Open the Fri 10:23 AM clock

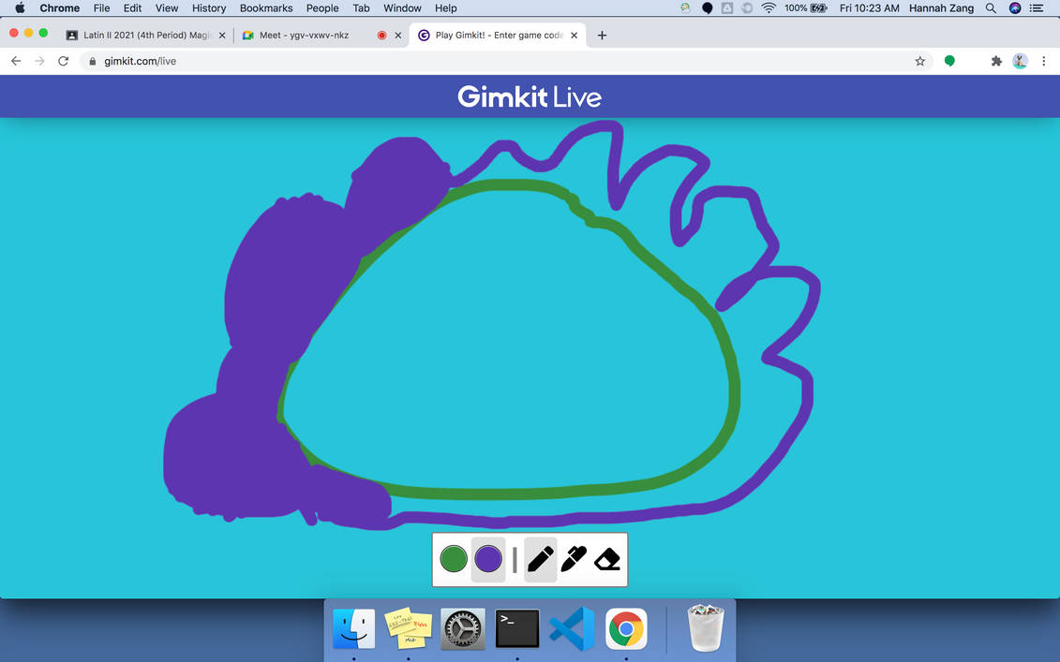tap(870, 8)
